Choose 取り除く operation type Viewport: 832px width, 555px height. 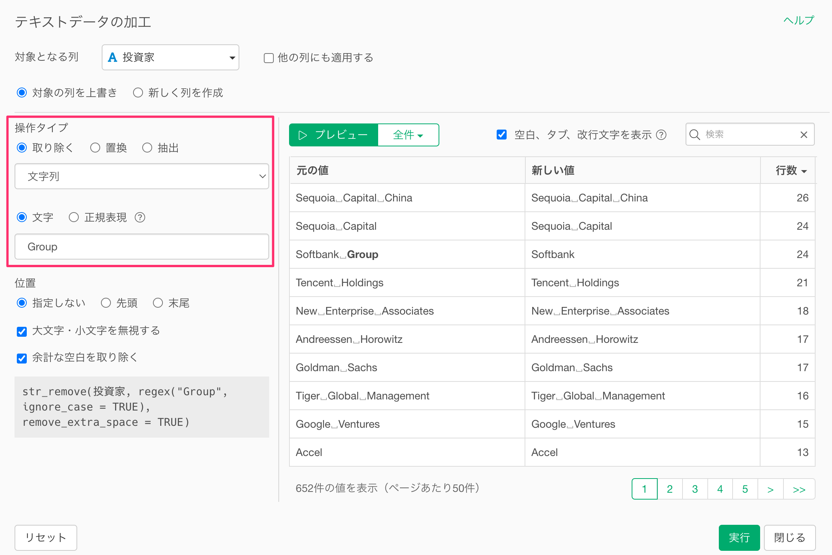pos(22,148)
